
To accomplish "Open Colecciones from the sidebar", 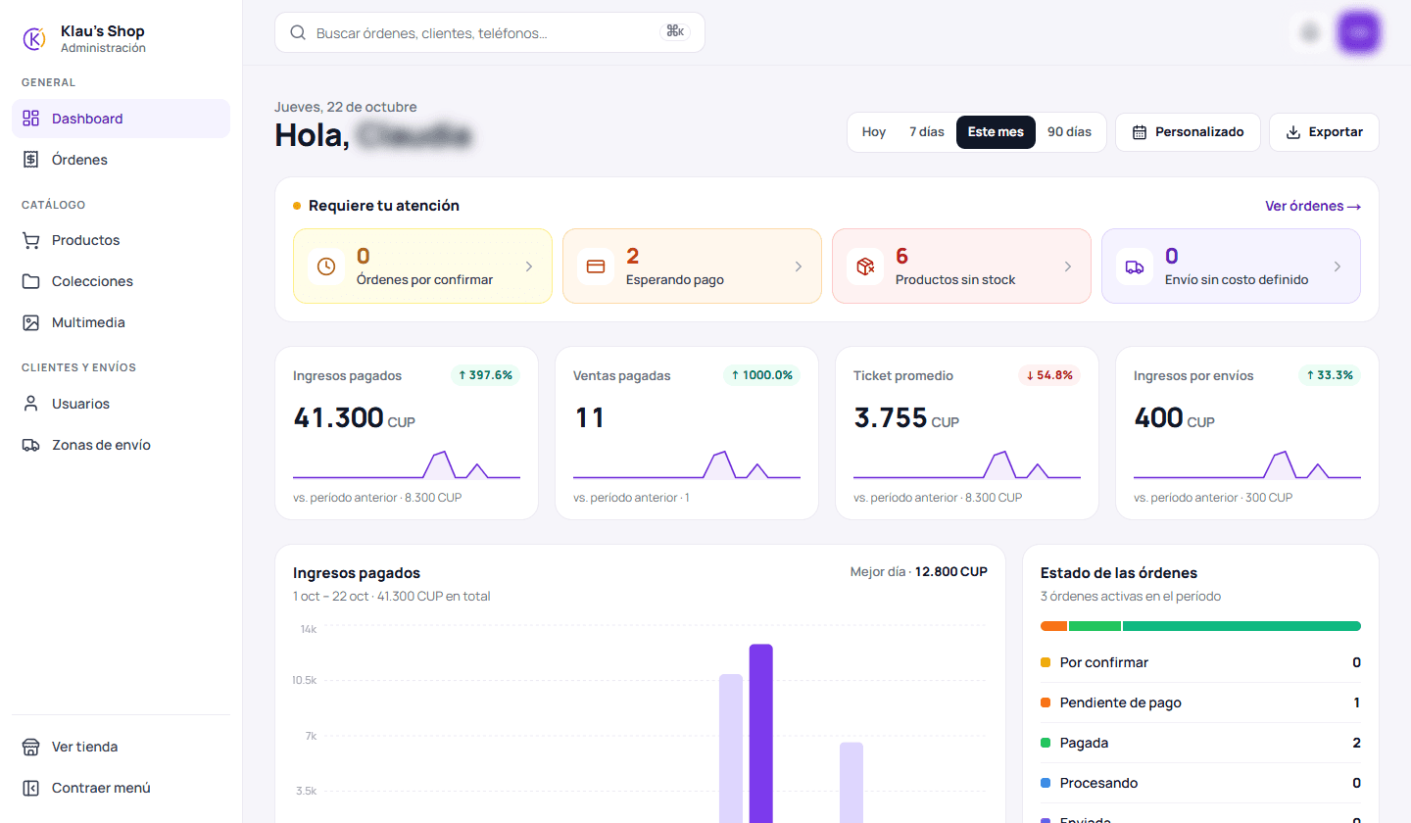I will click(121, 281).
